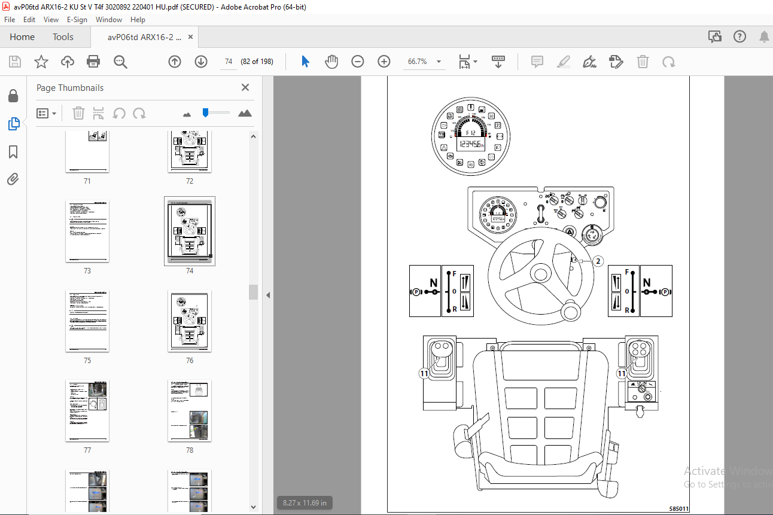Select page 75 thumbnail
Screen dimensions: 773x515
[87, 321]
